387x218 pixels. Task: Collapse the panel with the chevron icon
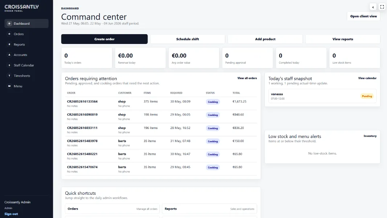pos(373,7)
